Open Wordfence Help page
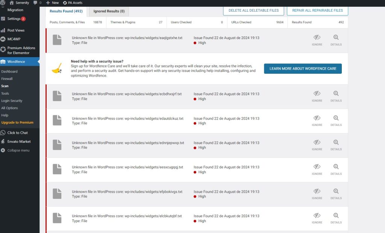Image resolution: width=385 pixels, height=233 pixels. (x=5, y=115)
